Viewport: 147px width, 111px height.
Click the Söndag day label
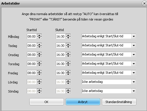(13, 91)
